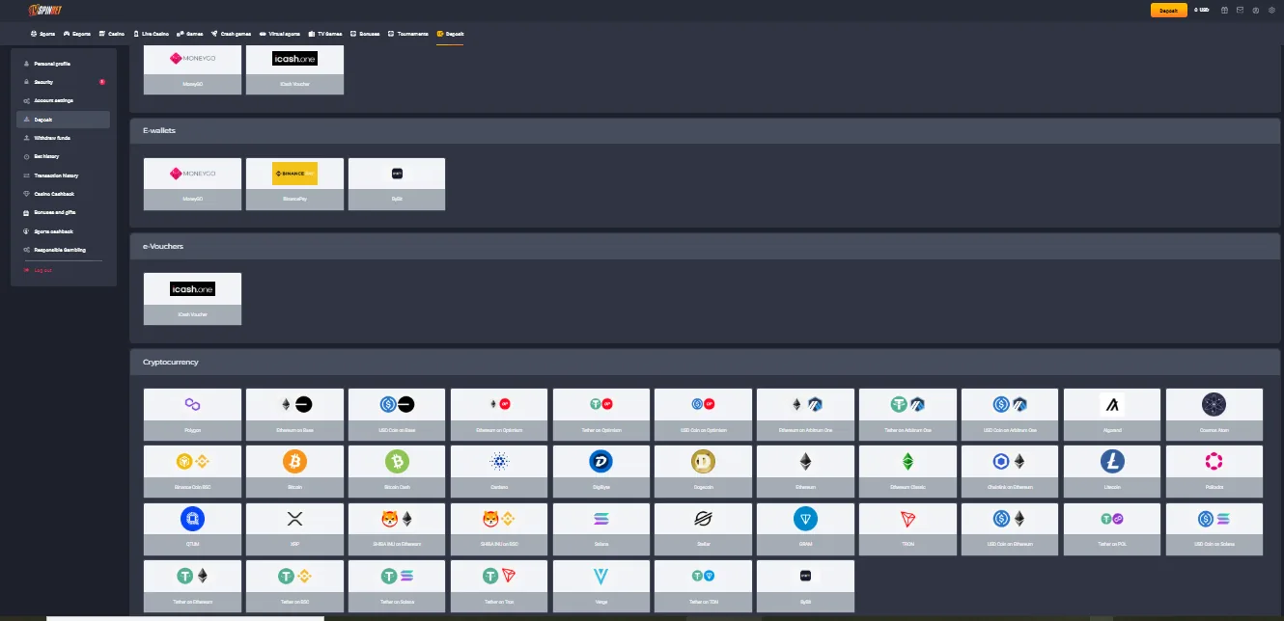Screen dimensions: 1284x621
Task: Open Transaction history
Action: pyautogui.click(x=63, y=175)
